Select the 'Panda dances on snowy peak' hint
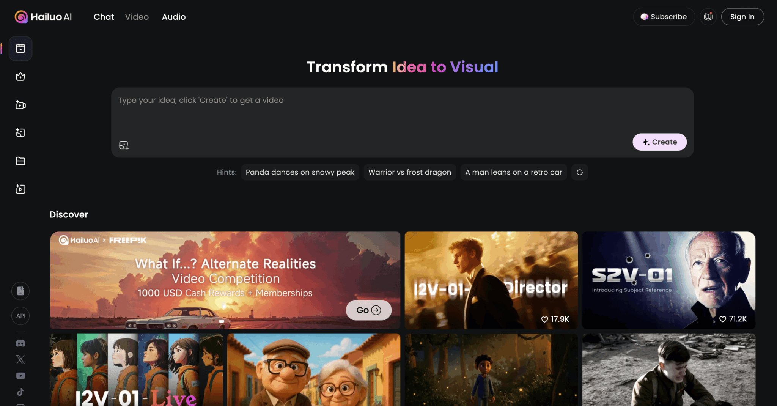This screenshot has height=406, width=777. click(300, 172)
